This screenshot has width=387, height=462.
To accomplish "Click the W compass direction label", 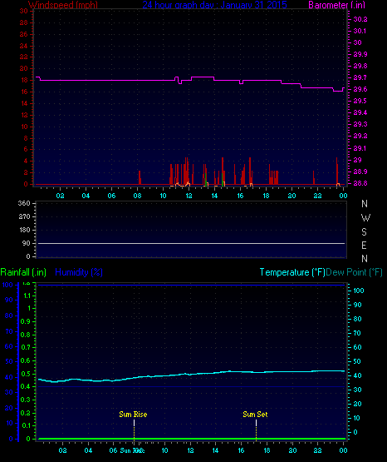I will (x=365, y=218).
